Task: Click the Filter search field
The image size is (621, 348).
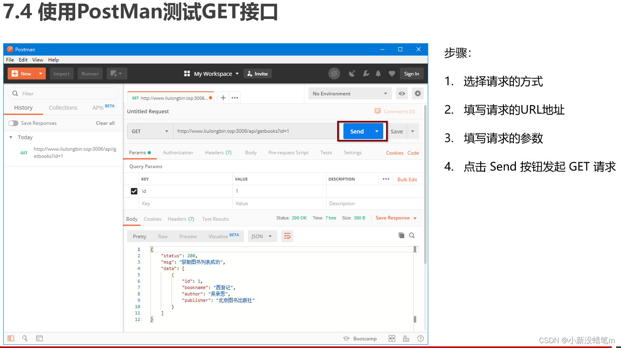Action: click(x=63, y=93)
